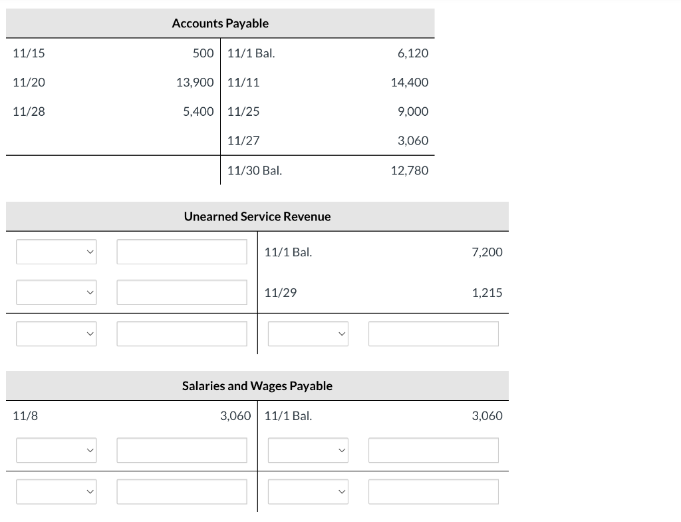This screenshot has height=522, width=681.
Task: Click the 11/30 Bal. entry in Accounts Payable
Action: 254,170
